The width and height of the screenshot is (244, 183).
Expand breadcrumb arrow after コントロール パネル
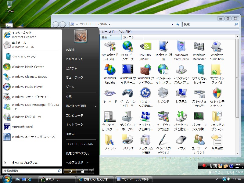[x=109, y=24]
